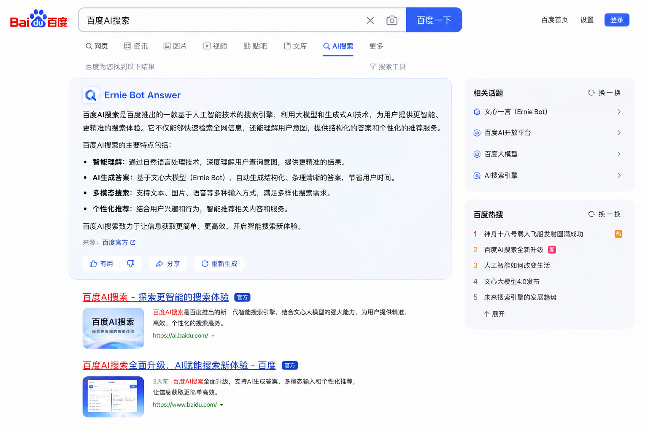This screenshot has width=648, height=432.
Task: Click the thumbs-down dislike icon
Action: coord(131,264)
